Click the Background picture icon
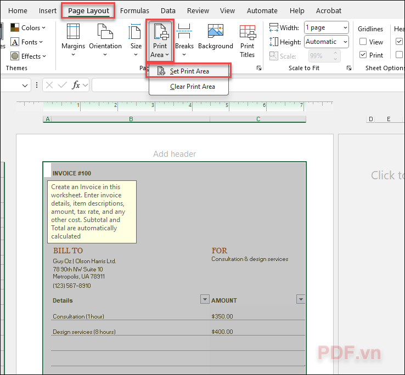The image size is (405, 375). pos(216,31)
